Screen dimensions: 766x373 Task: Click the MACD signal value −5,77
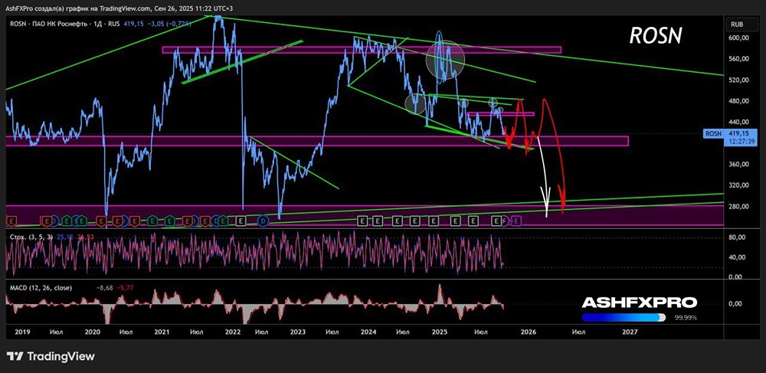(x=123, y=288)
